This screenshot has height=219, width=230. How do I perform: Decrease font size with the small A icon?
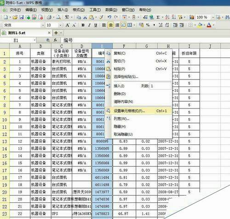coord(74,25)
